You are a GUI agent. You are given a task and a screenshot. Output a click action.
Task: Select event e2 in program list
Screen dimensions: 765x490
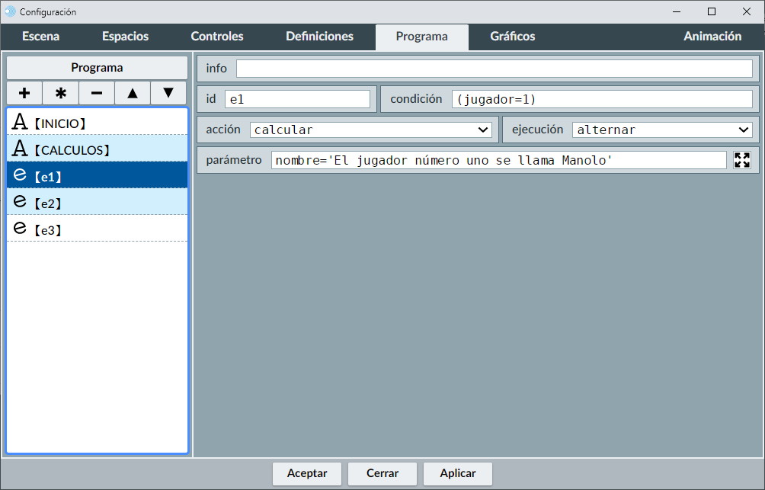(97, 203)
